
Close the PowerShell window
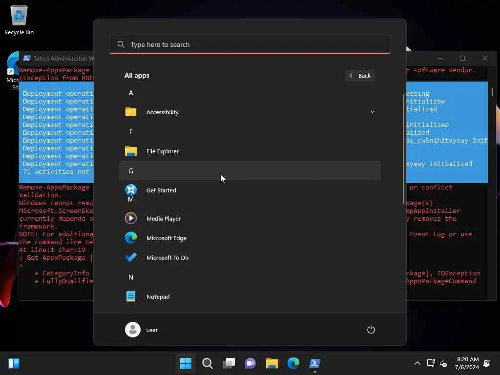click(x=485, y=58)
